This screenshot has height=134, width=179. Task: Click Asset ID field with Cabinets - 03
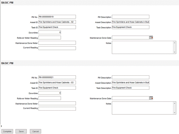(x=57, y=83)
